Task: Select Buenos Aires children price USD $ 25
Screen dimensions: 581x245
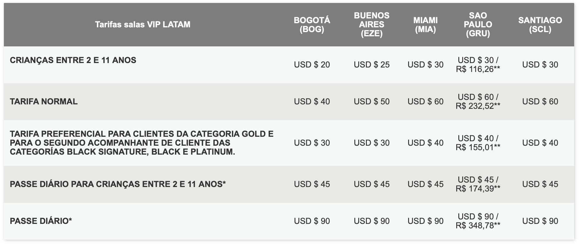Action: point(372,65)
